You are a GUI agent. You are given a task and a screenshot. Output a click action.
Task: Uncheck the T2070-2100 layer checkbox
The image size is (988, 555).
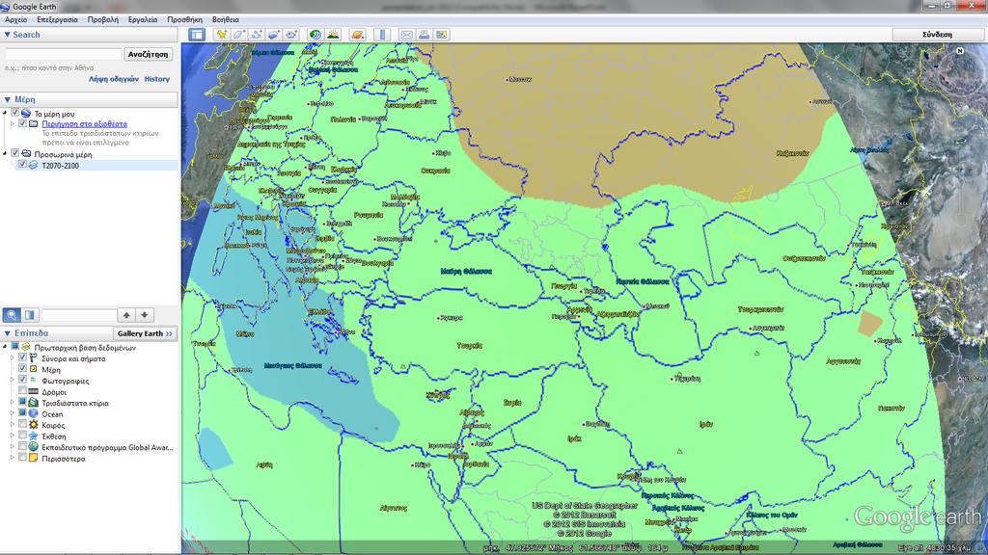(x=23, y=165)
